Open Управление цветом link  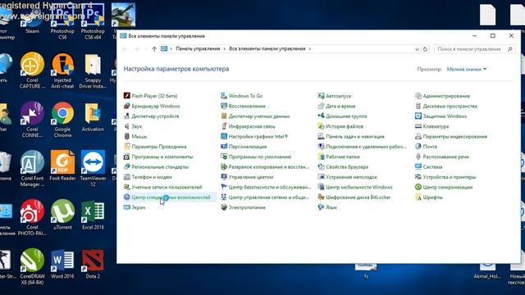[251, 177]
